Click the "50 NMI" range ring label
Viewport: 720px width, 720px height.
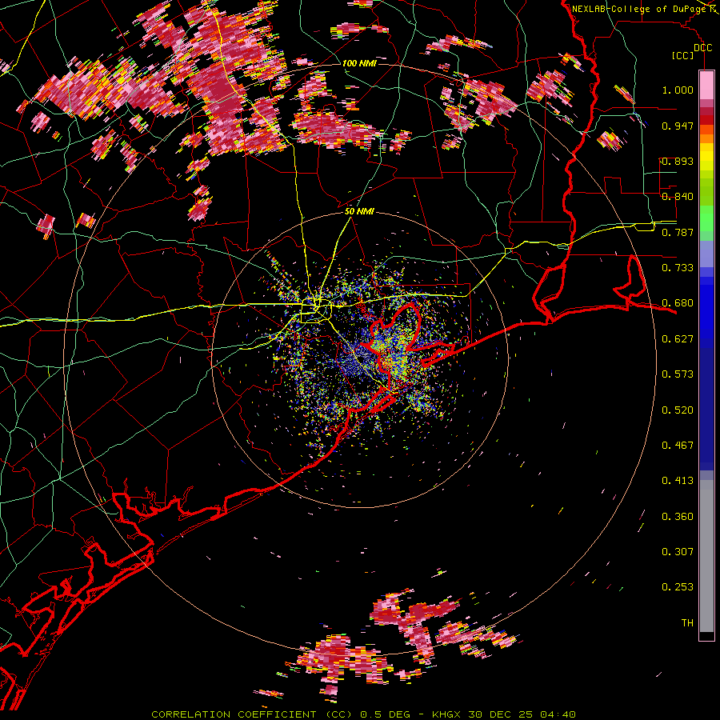click(x=359, y=212)
